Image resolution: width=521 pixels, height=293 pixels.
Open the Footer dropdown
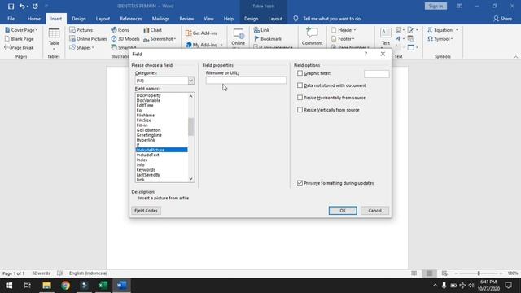[343, 39]
